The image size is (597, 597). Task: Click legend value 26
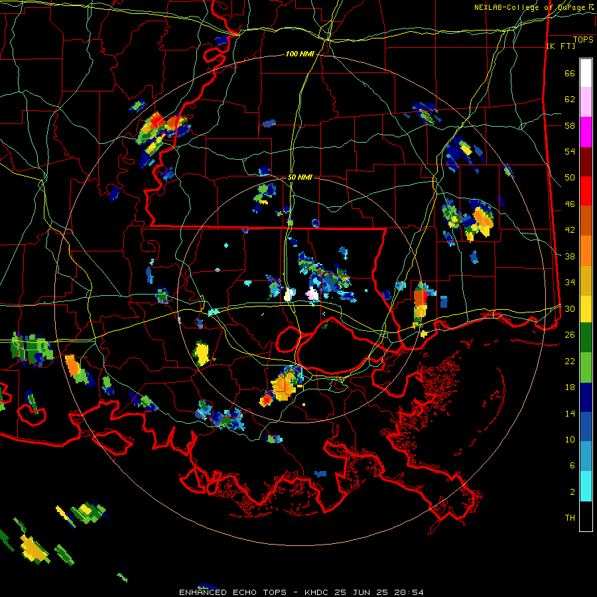pyautogui.click(x=570, y=335)
